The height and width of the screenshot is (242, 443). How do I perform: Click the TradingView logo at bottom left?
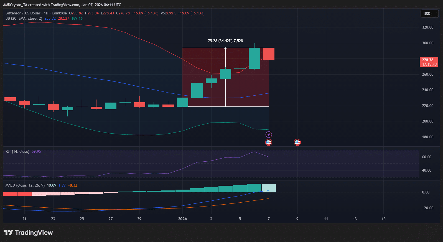point(28,233)
